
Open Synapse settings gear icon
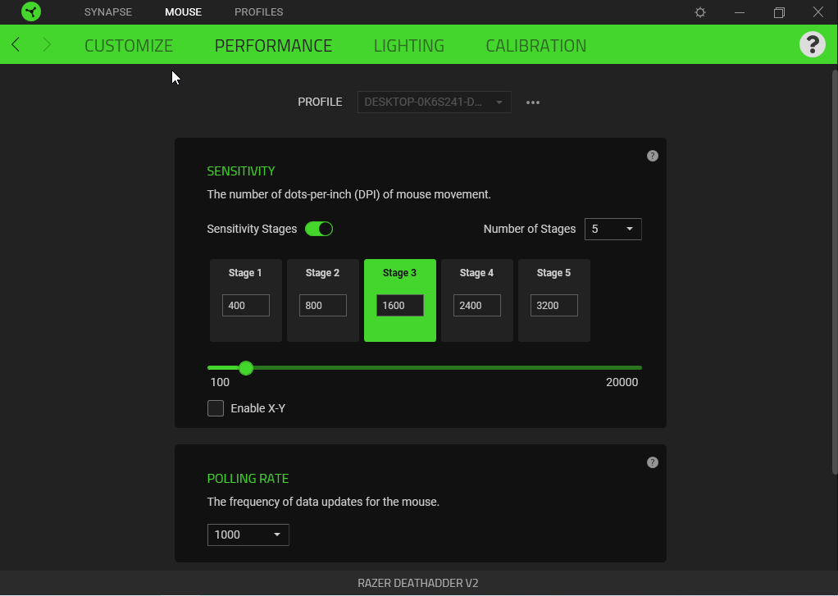point(700,12)
